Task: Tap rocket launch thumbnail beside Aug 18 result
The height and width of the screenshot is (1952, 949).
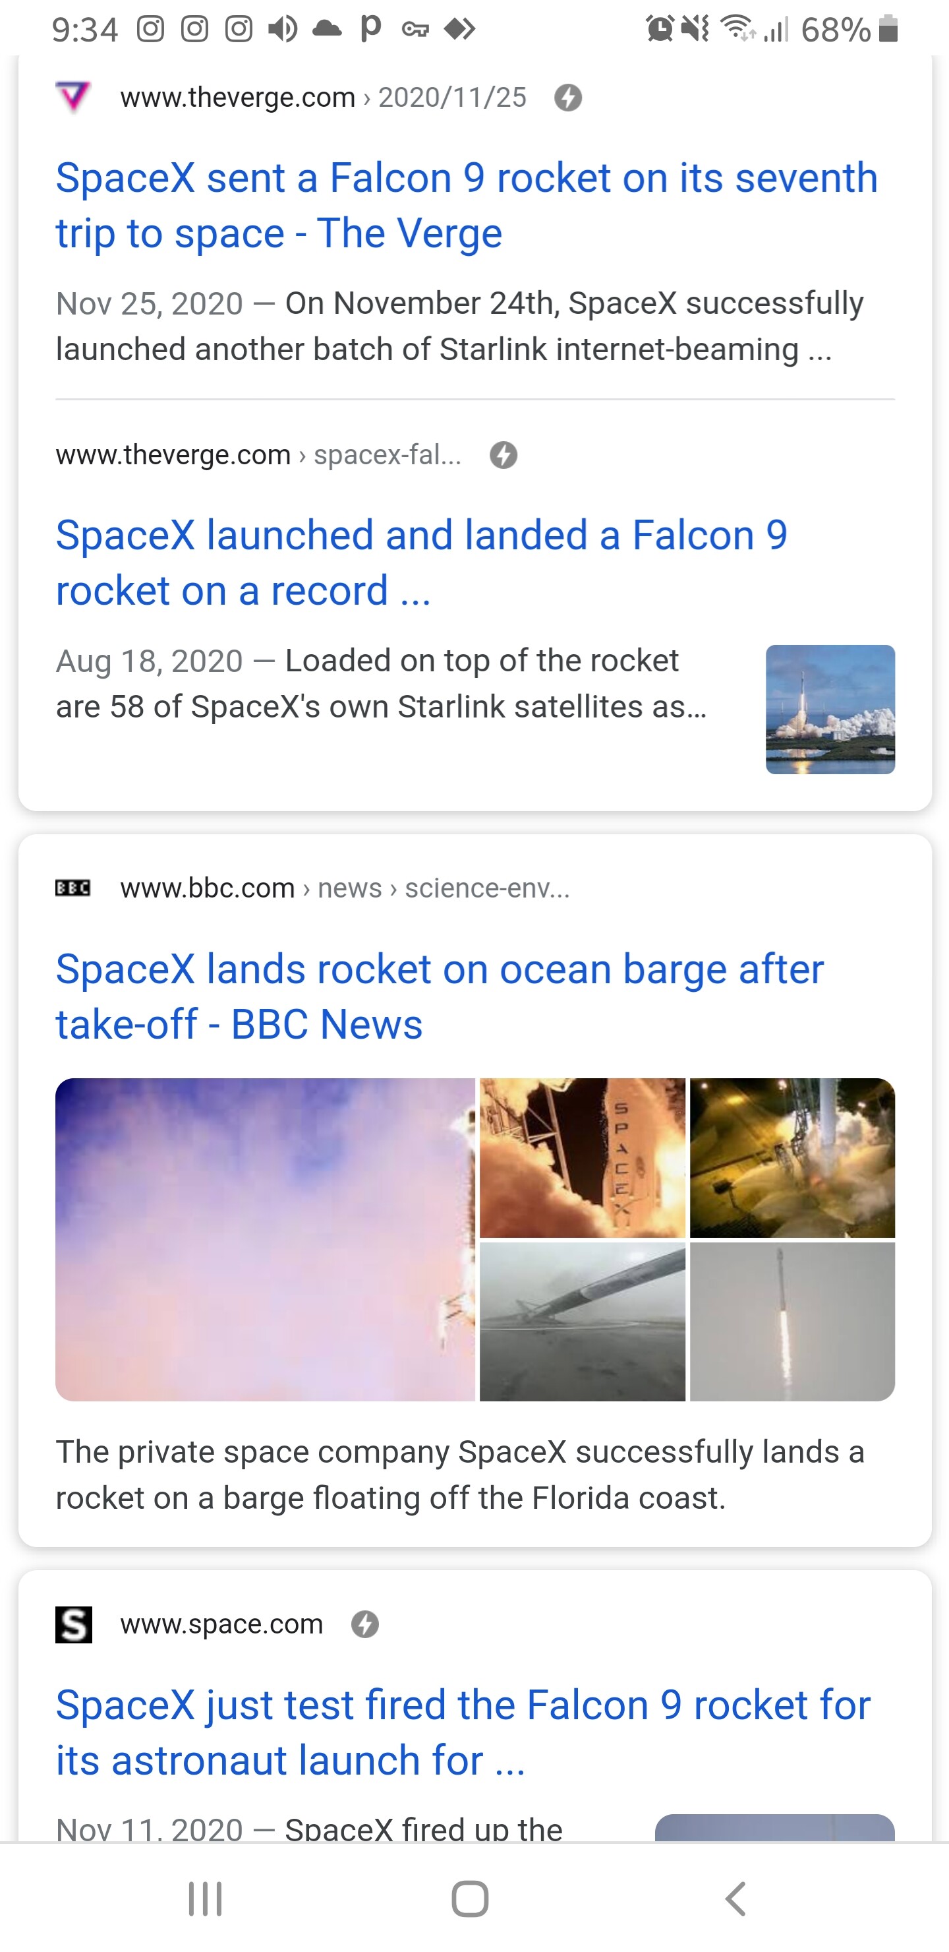Action: [x=830, y=710]
